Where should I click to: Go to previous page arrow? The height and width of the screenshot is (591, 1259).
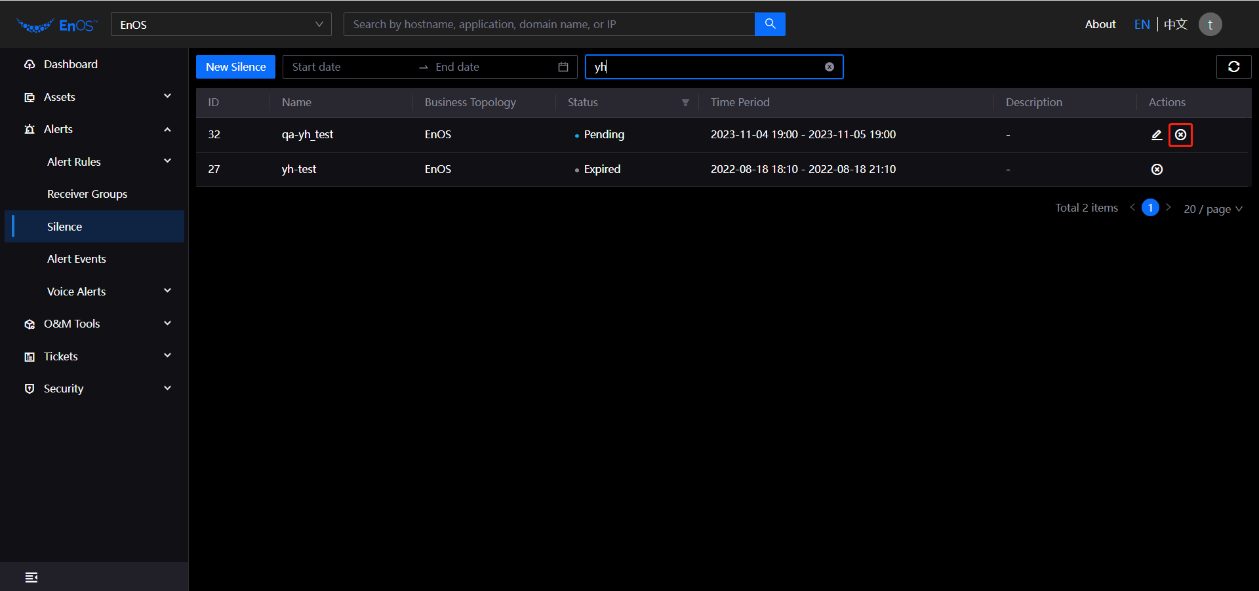click(x=1132, y=208)
